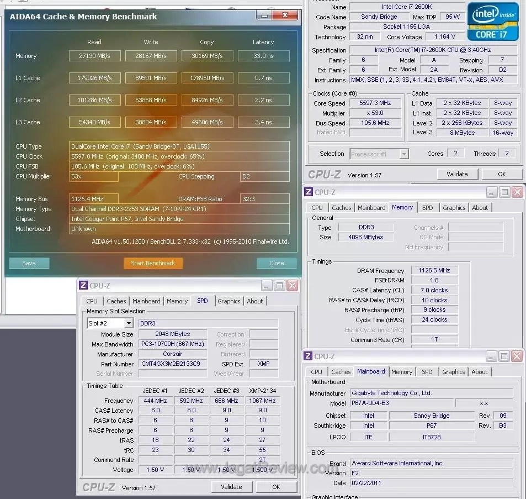
Task: Minimize the CPU-Z window showing Mainboard info
Action: 491,356
